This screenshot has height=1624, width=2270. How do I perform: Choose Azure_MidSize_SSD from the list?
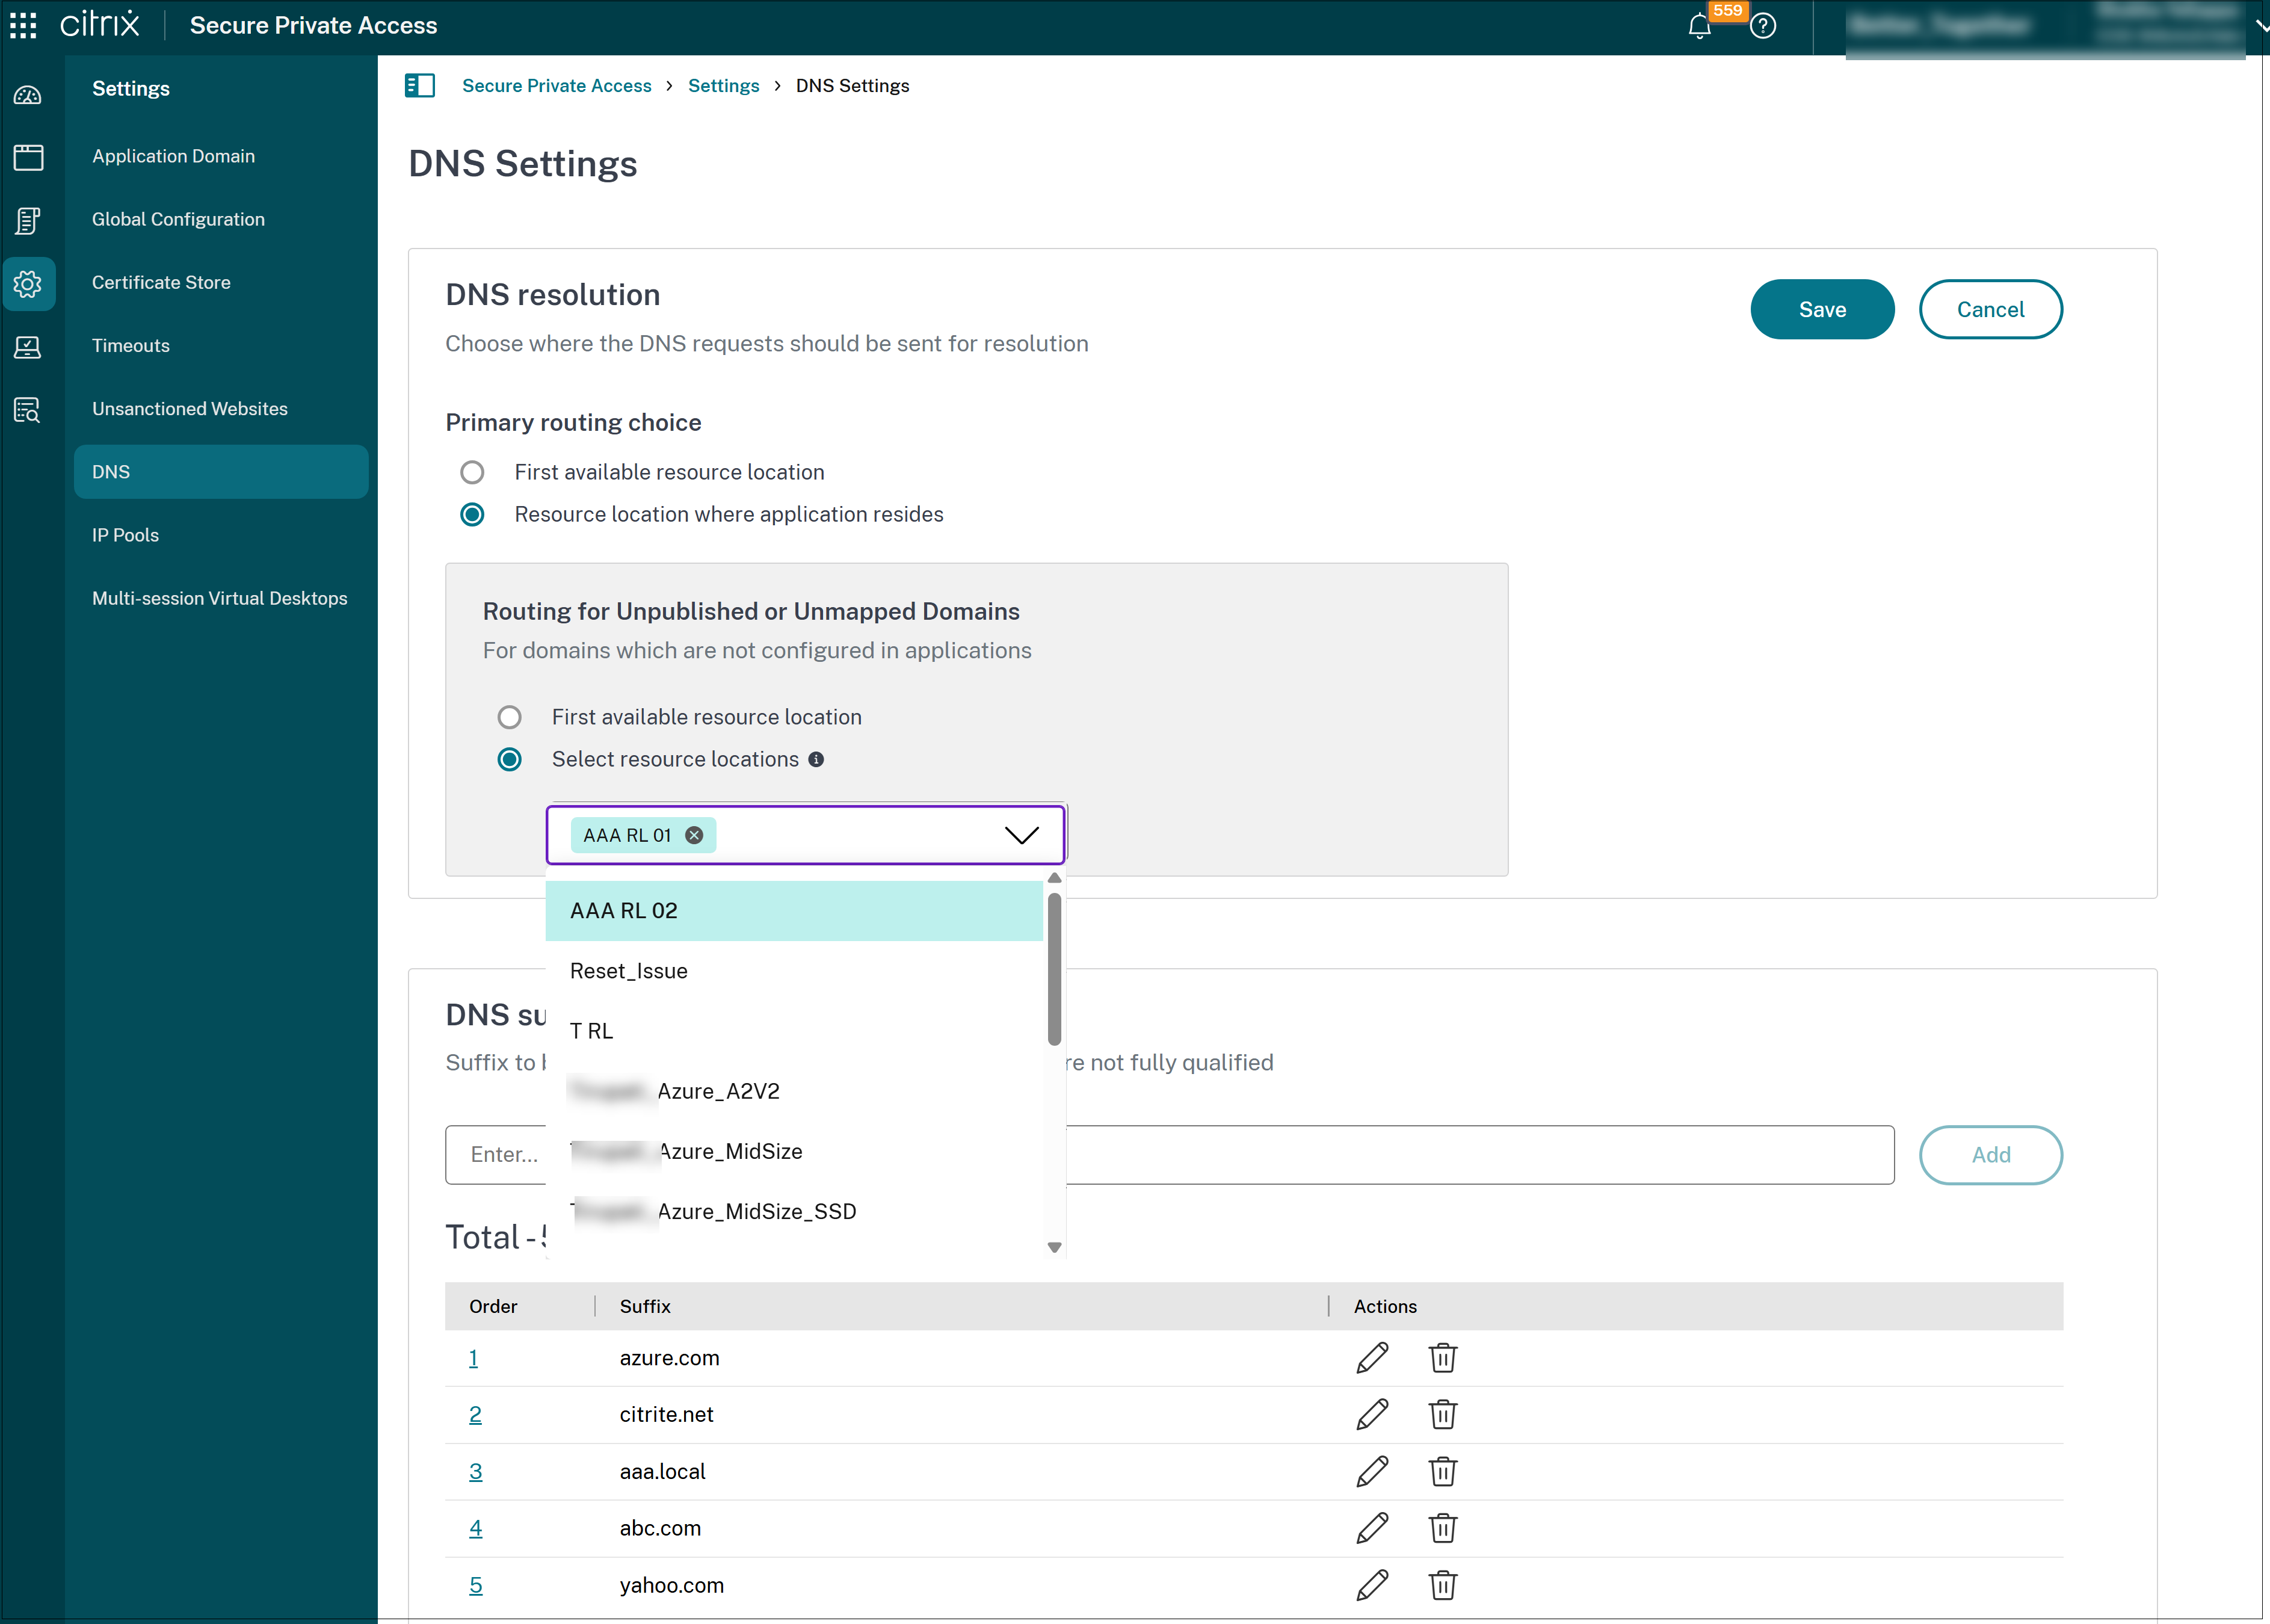coord(794,1212)
